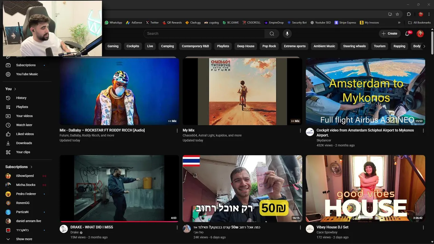The height and width of the screenshot is (244, 434).
Task: Open Twitter bookmark
Action: 152,23
